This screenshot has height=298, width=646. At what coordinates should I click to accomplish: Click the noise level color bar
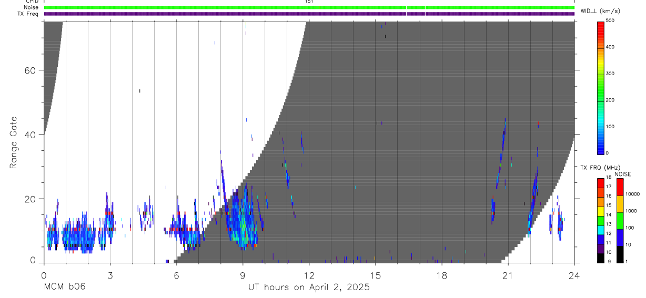pos(620,220)
